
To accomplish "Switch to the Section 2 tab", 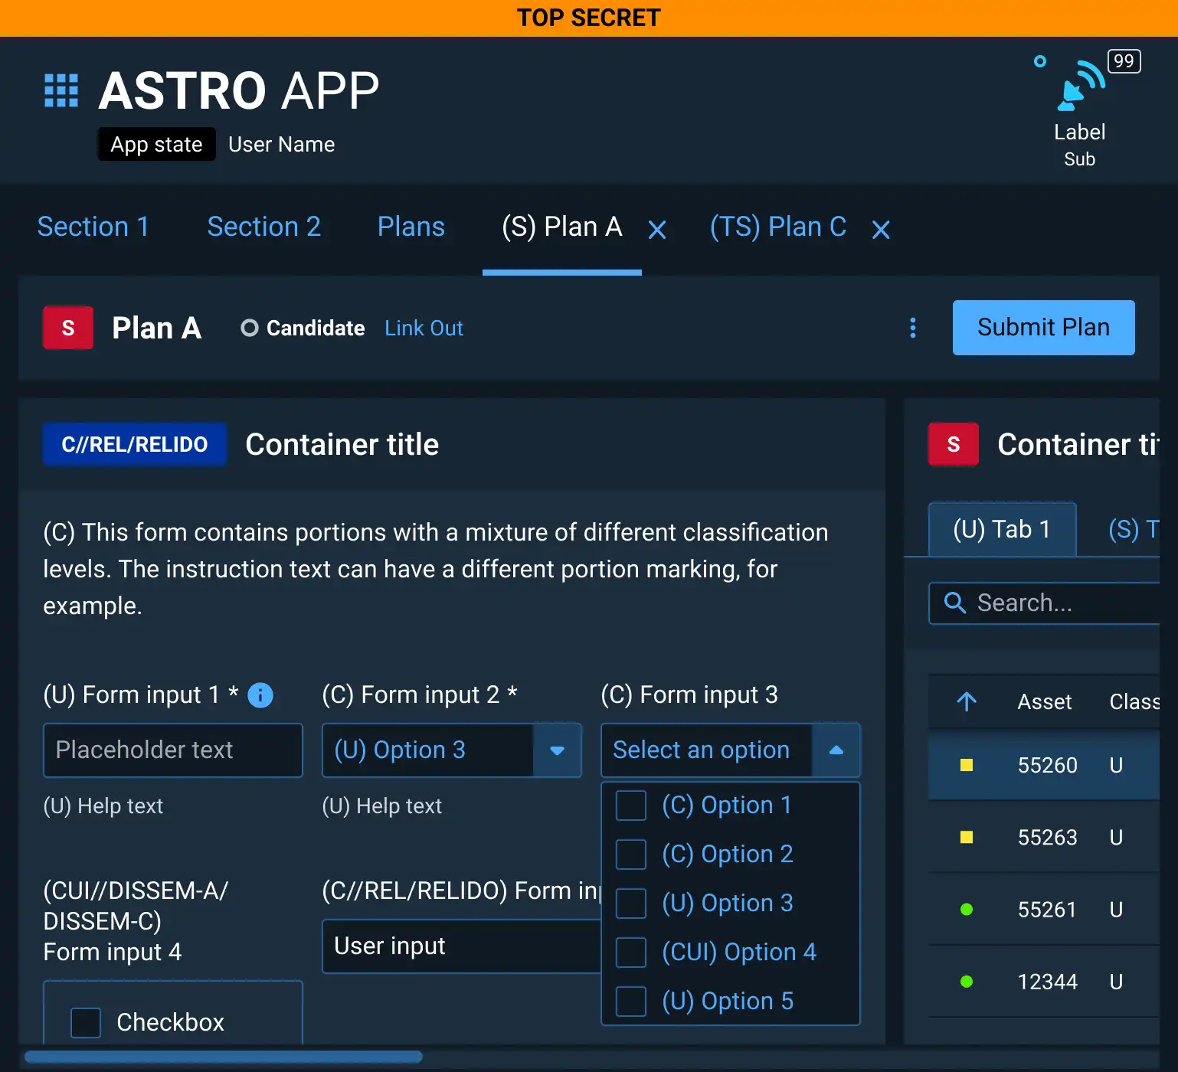I will (264, 227).
